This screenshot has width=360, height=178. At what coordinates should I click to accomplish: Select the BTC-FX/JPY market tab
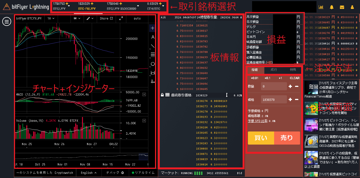pos(87,6)
